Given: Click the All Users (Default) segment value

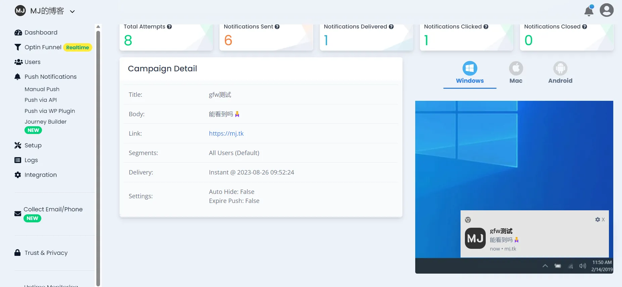Looking at the screenshot, I should click(234, 153).
